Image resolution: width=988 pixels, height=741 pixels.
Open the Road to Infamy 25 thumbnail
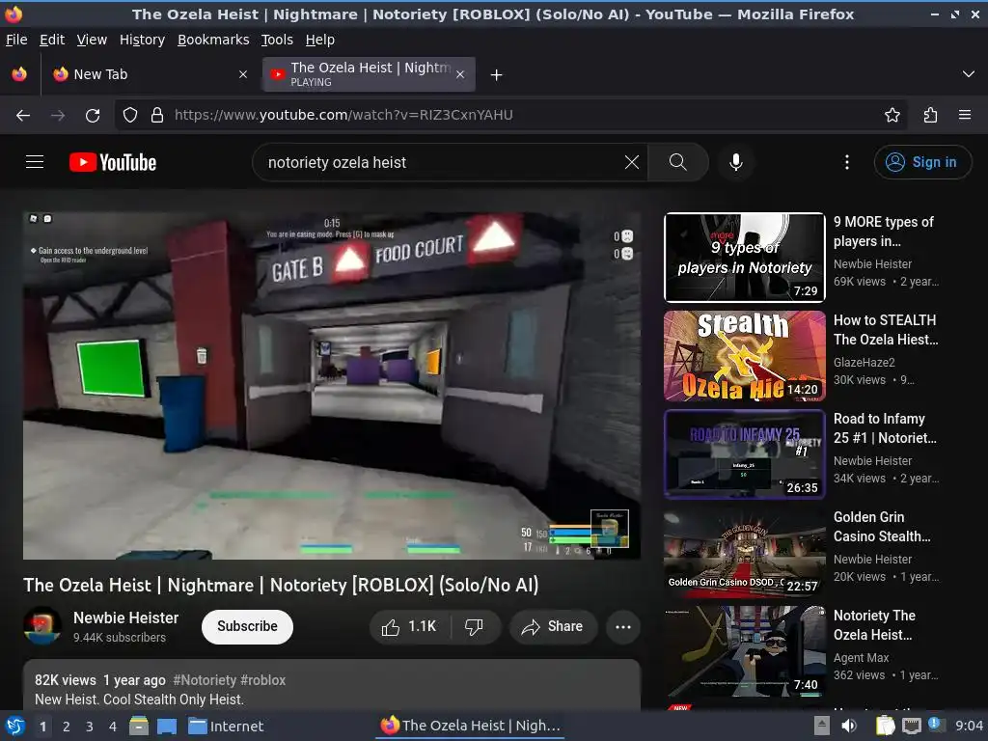click(x=744, y=454)
